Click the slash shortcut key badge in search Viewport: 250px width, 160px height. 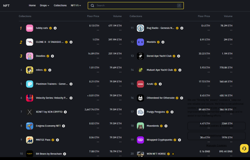[x=179, y=6]
